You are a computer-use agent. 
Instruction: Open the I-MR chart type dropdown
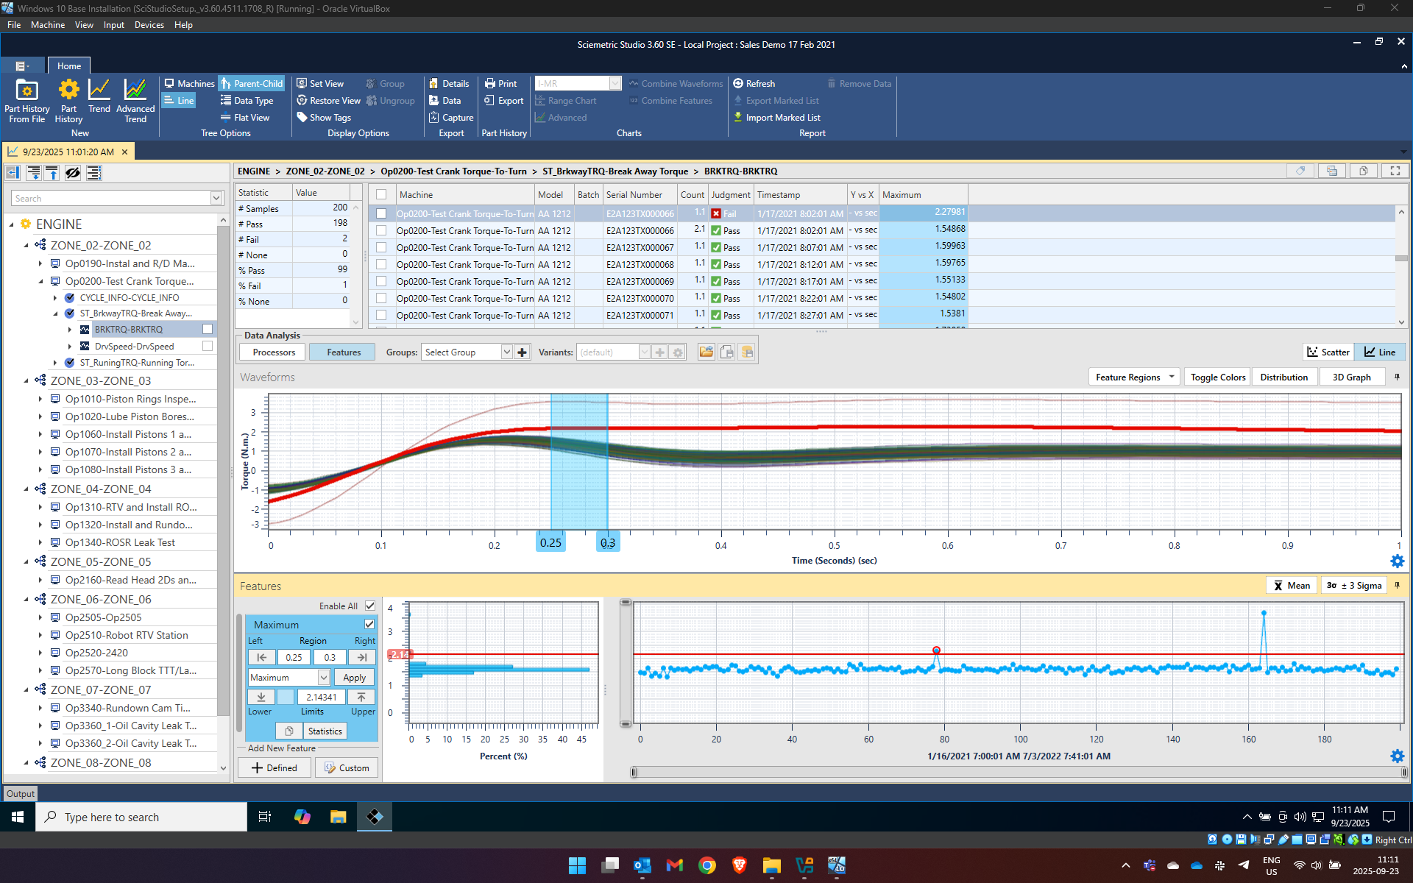click(617, 83)
